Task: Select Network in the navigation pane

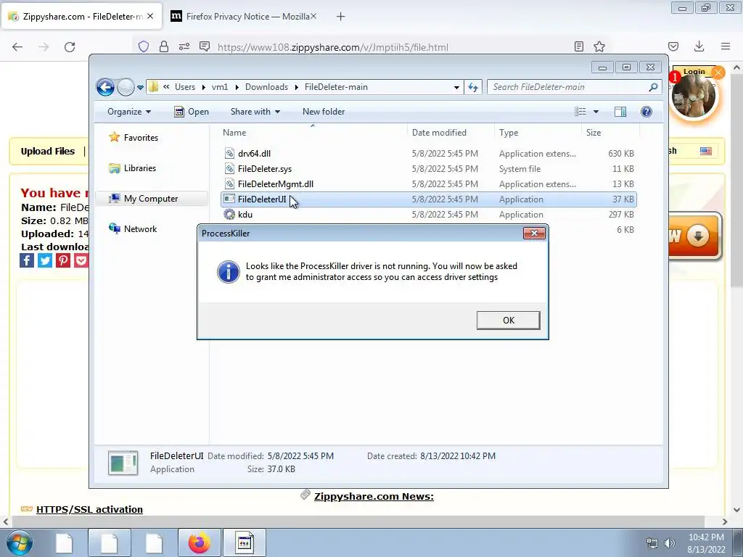Action: click(x=140, y=228)
